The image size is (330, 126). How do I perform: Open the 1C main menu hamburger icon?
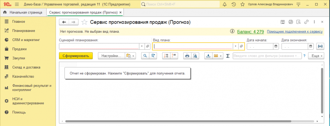[x=17, y=4]
